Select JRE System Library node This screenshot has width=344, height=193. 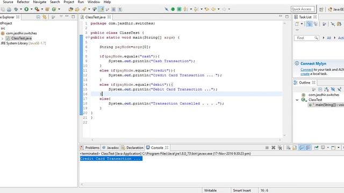coord(23,43)
